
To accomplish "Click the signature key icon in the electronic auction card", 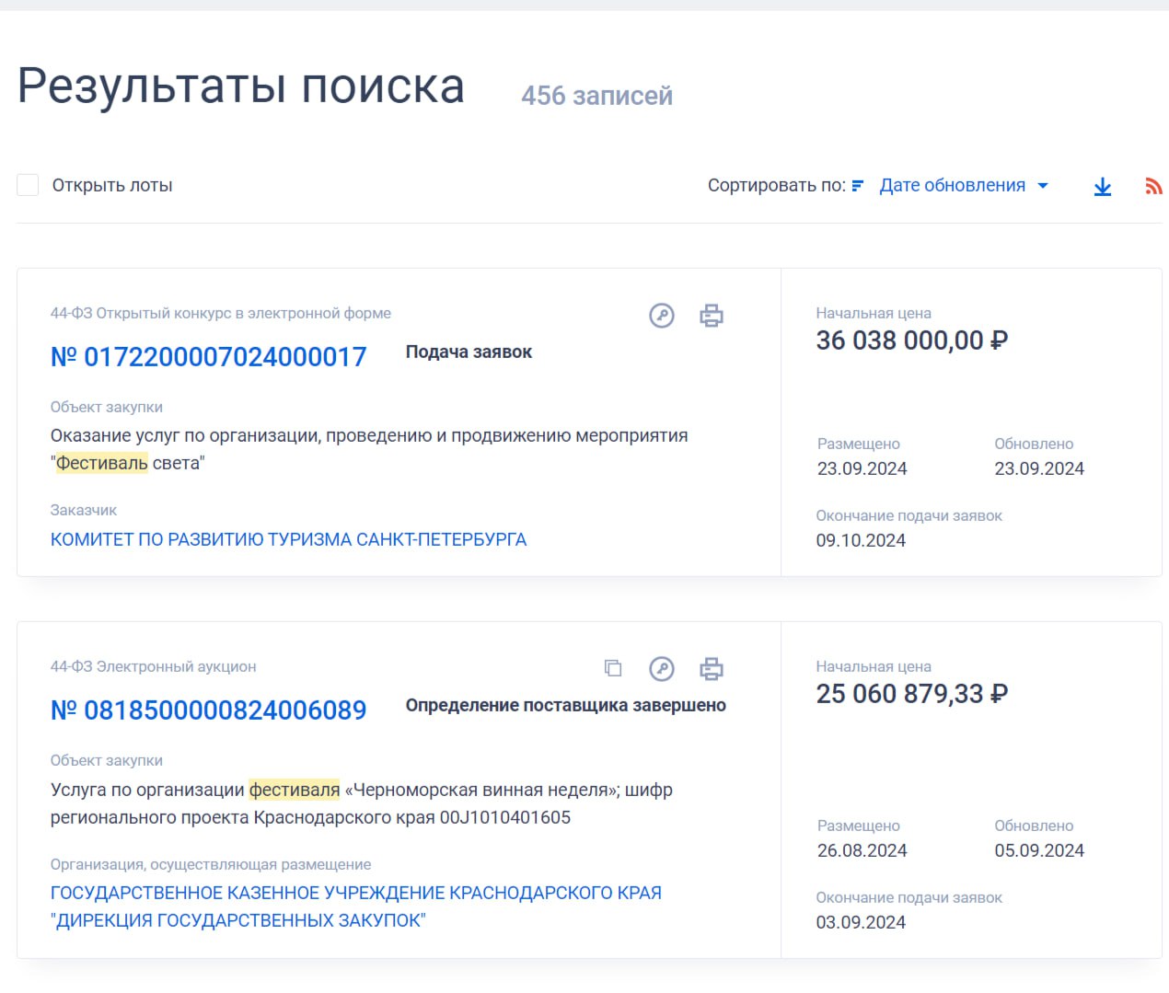I will click(x=661, y=669).
